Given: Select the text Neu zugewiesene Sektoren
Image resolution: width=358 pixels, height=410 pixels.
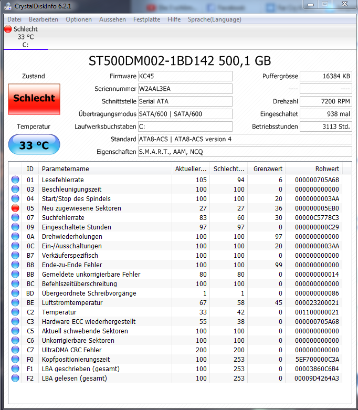Looking at the screenshot, I should [x=81, y=208].
